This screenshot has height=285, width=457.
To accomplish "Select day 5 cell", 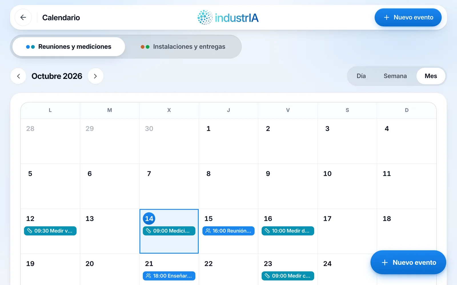I will pyautogui.click(x=50, y=186).
